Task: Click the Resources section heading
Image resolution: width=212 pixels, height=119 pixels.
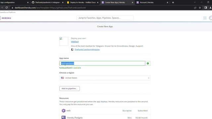Action: point(64,98)
